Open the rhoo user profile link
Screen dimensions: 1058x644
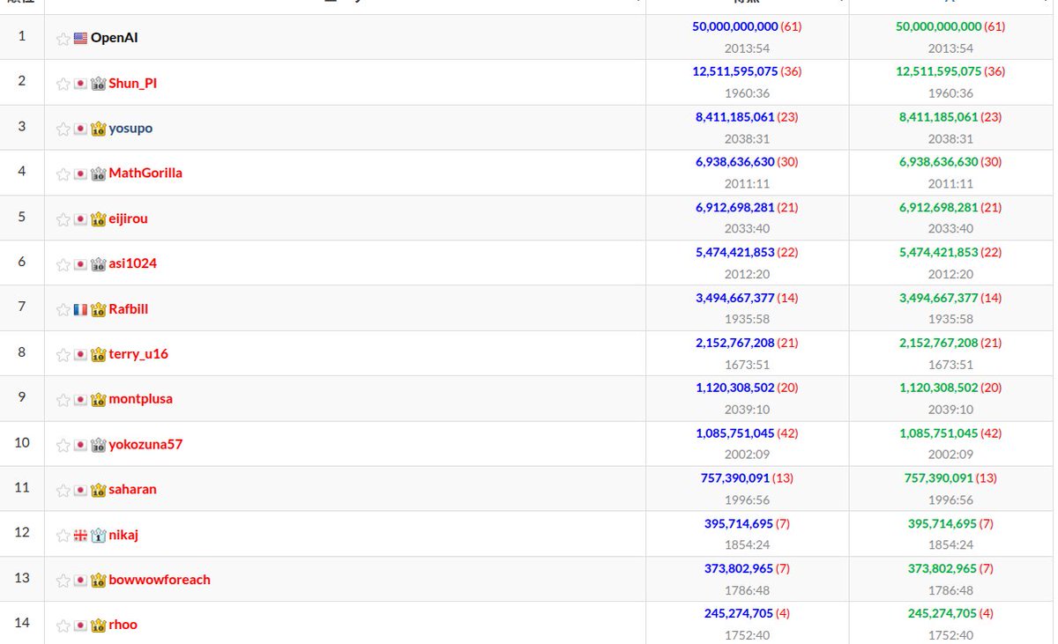(123, 625)
